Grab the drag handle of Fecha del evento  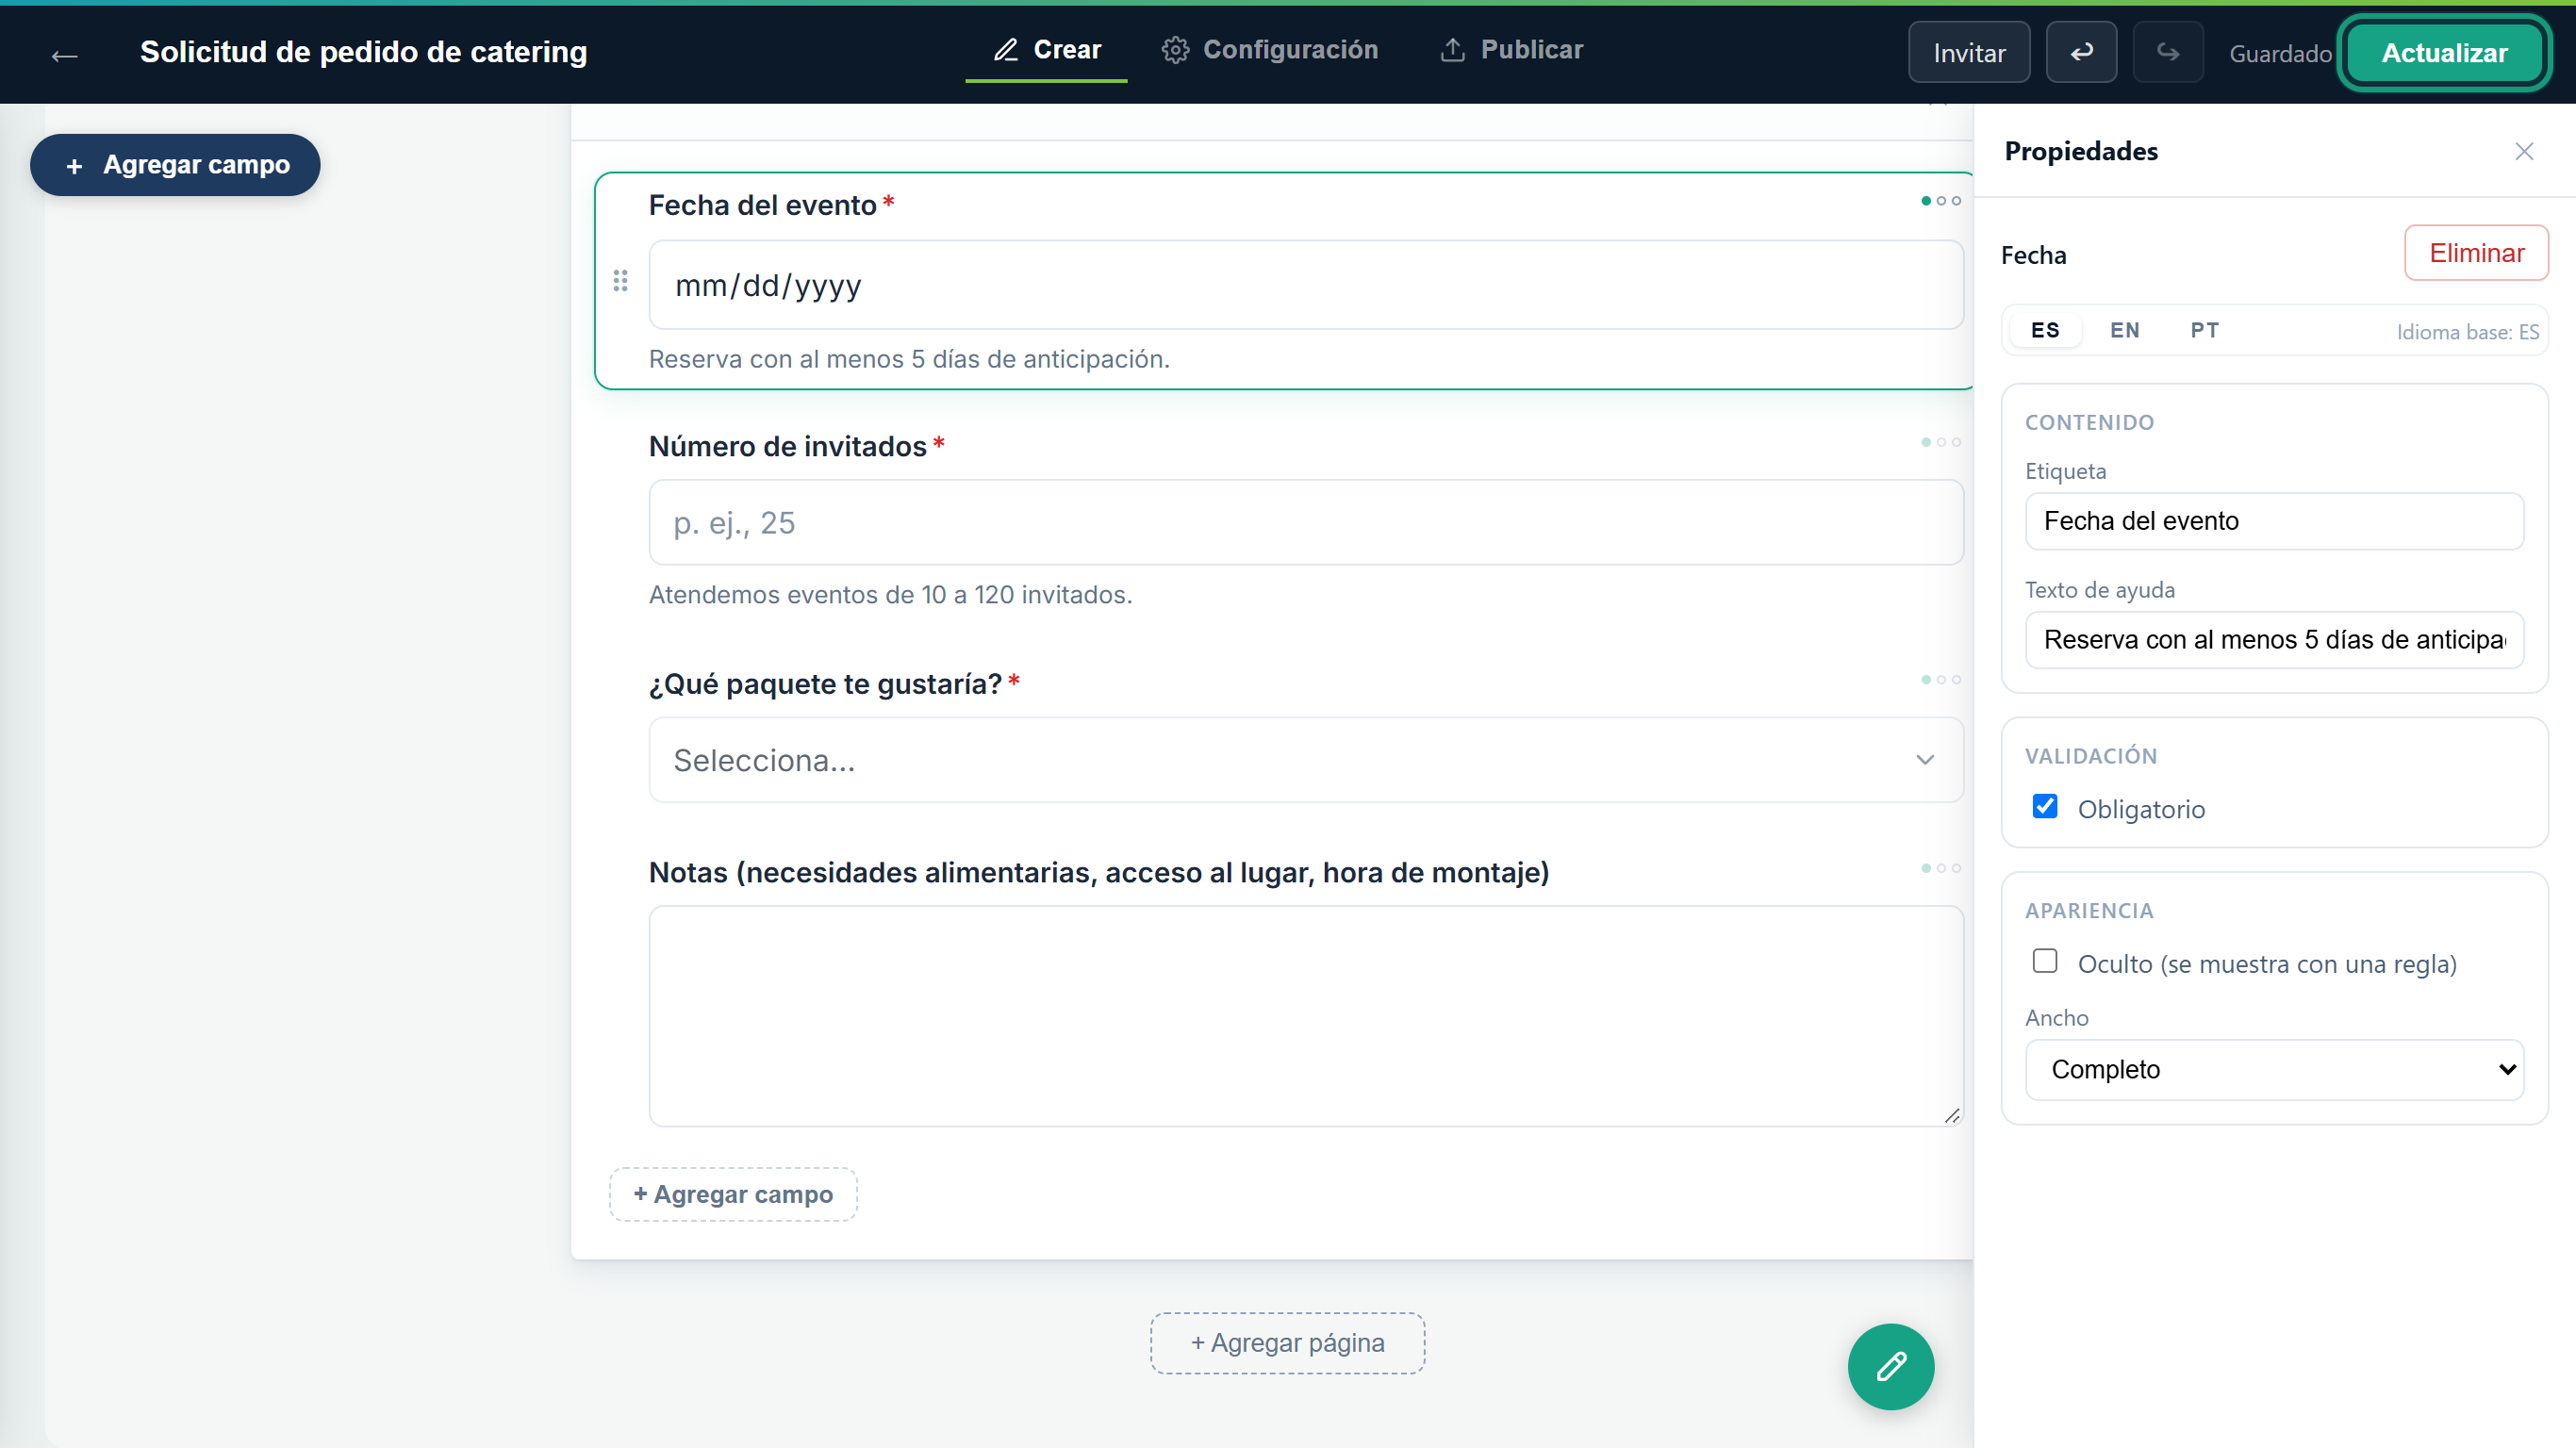pyautogui.click(x=620, y=281)
